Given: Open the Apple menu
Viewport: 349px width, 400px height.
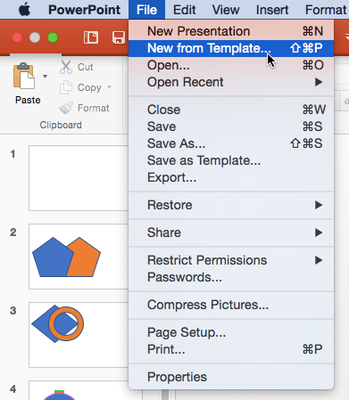Looking at the screenshot, I should click(25, 10).
